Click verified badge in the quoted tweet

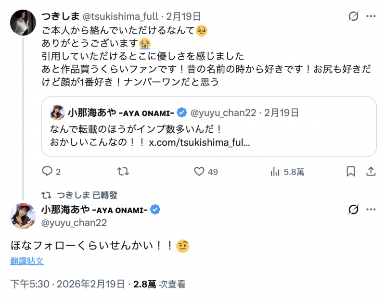point(181,112)
